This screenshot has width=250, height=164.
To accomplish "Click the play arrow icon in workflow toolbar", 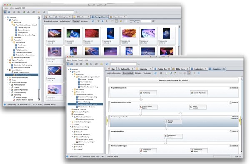I will click(x=194, y=73).
